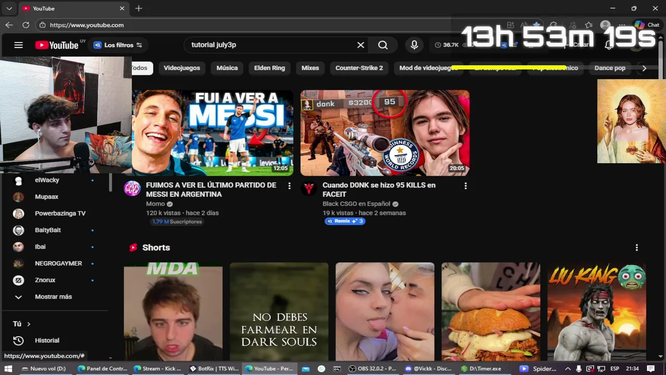This screenshot has height=375, width=666.
Task: Select the Dance pop chip
Action: point(610,68)
